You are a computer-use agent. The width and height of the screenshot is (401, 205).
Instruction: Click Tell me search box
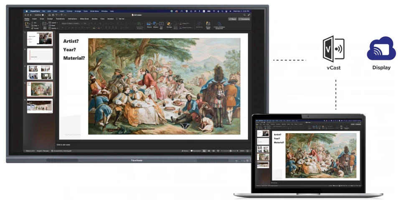click(120, 19)
